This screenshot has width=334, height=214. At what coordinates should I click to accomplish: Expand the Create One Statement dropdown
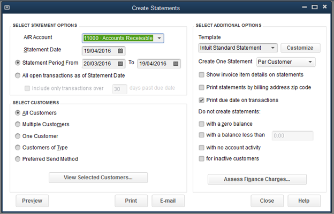coord(310,62)
